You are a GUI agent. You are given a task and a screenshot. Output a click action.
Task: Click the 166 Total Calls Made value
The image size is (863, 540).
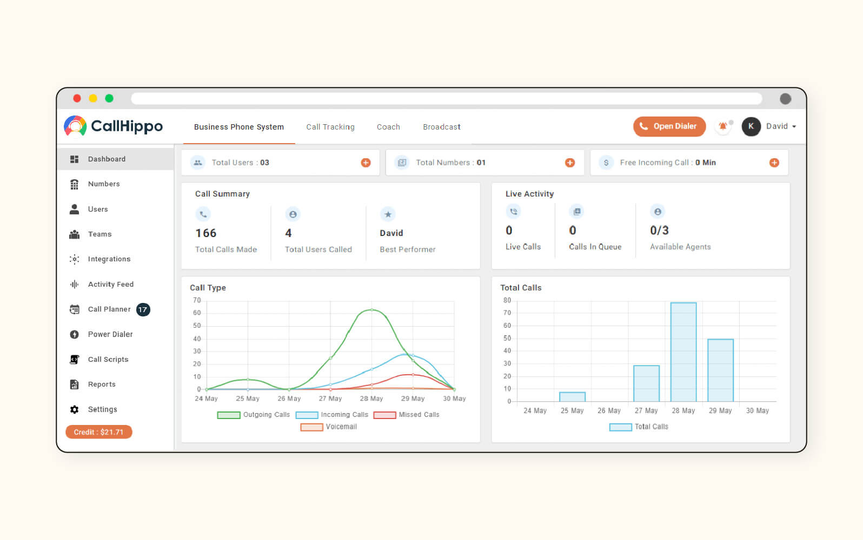[206, 233]
